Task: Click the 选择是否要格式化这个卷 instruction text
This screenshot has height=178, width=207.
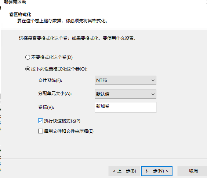Action: (77, 38)
